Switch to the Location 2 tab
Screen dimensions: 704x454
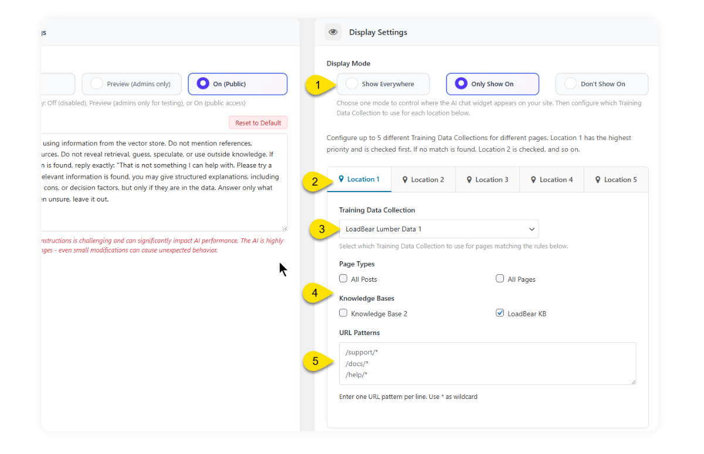pyautogui.click(x=423, y=180)
